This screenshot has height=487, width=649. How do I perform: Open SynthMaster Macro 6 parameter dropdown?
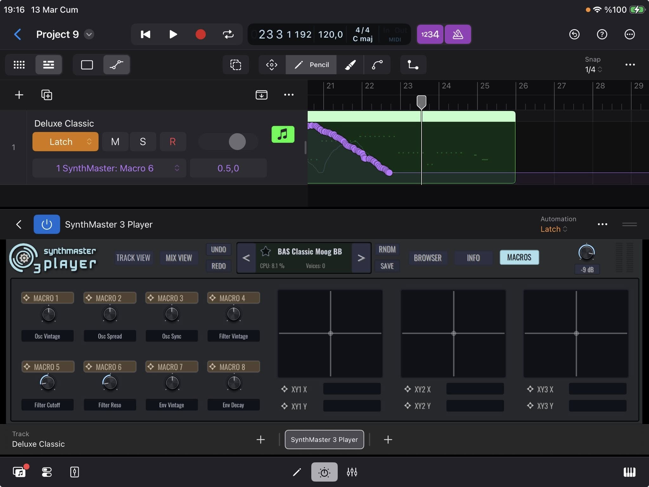pyautogui.click(x=109, y=168)
